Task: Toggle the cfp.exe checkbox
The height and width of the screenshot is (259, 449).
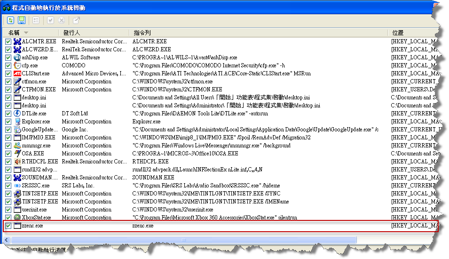Action: point(8,65)
